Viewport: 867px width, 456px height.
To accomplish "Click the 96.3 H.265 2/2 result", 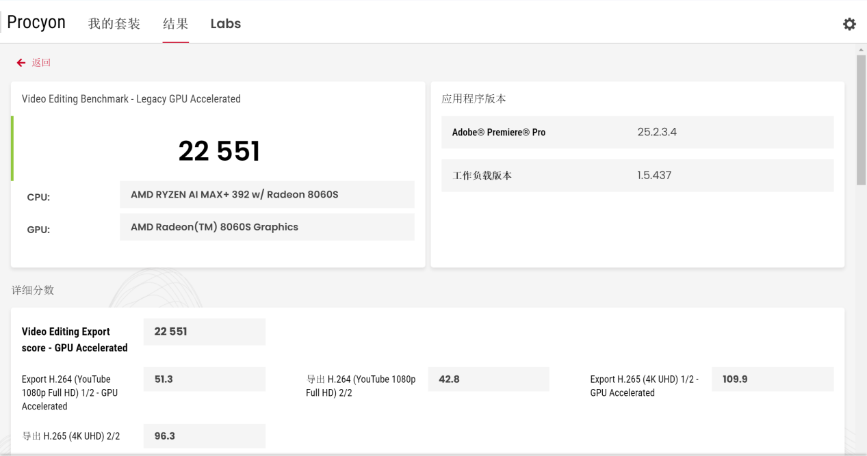I will tap(204, 435).
